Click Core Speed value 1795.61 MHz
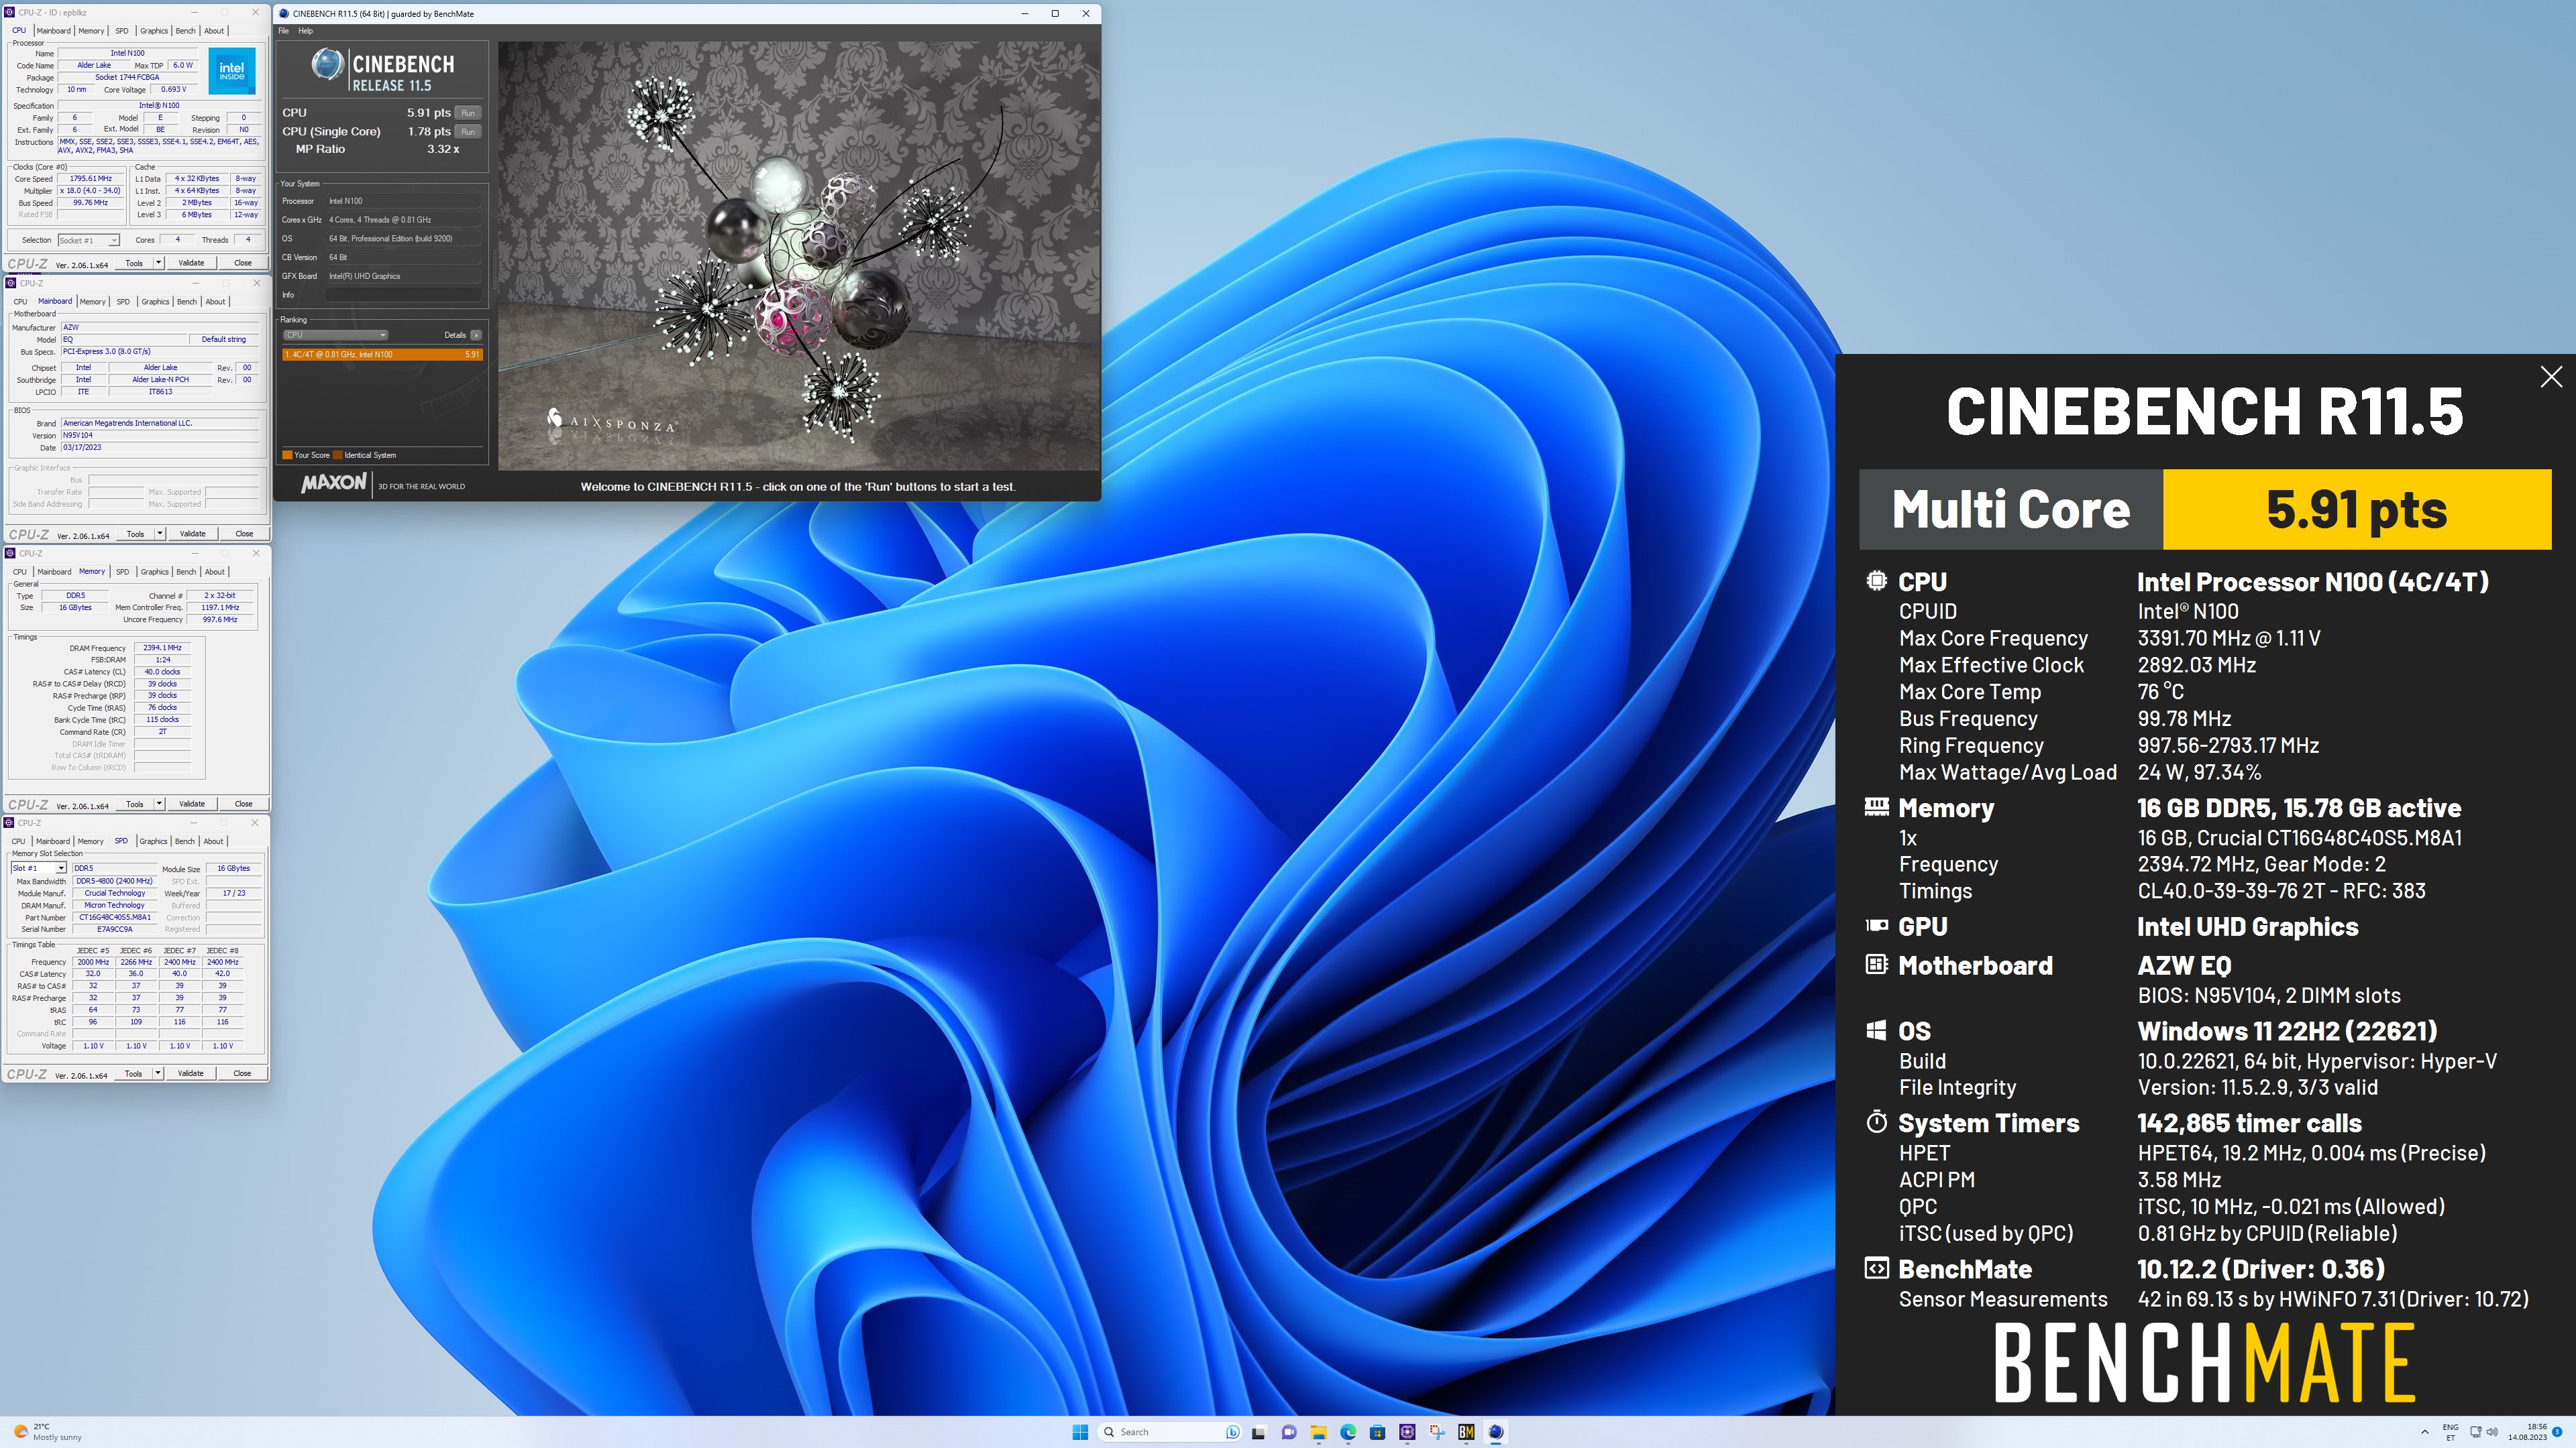2576x1448 pixels. (x=91, y=179)
